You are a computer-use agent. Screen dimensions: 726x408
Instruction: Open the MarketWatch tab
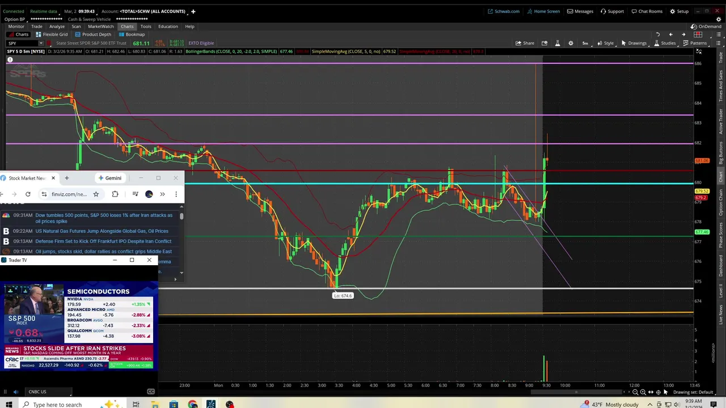(x=100, y=27)
